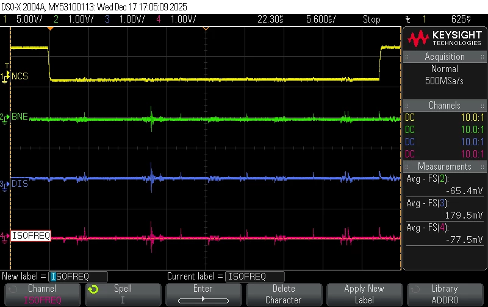Open the Channel ISOFREQ softkey
This screenshot has height=307, width=488.
pos(43,294)
